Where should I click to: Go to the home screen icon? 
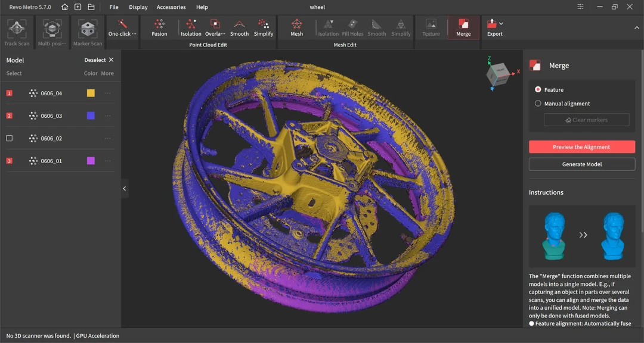point(64,7)
